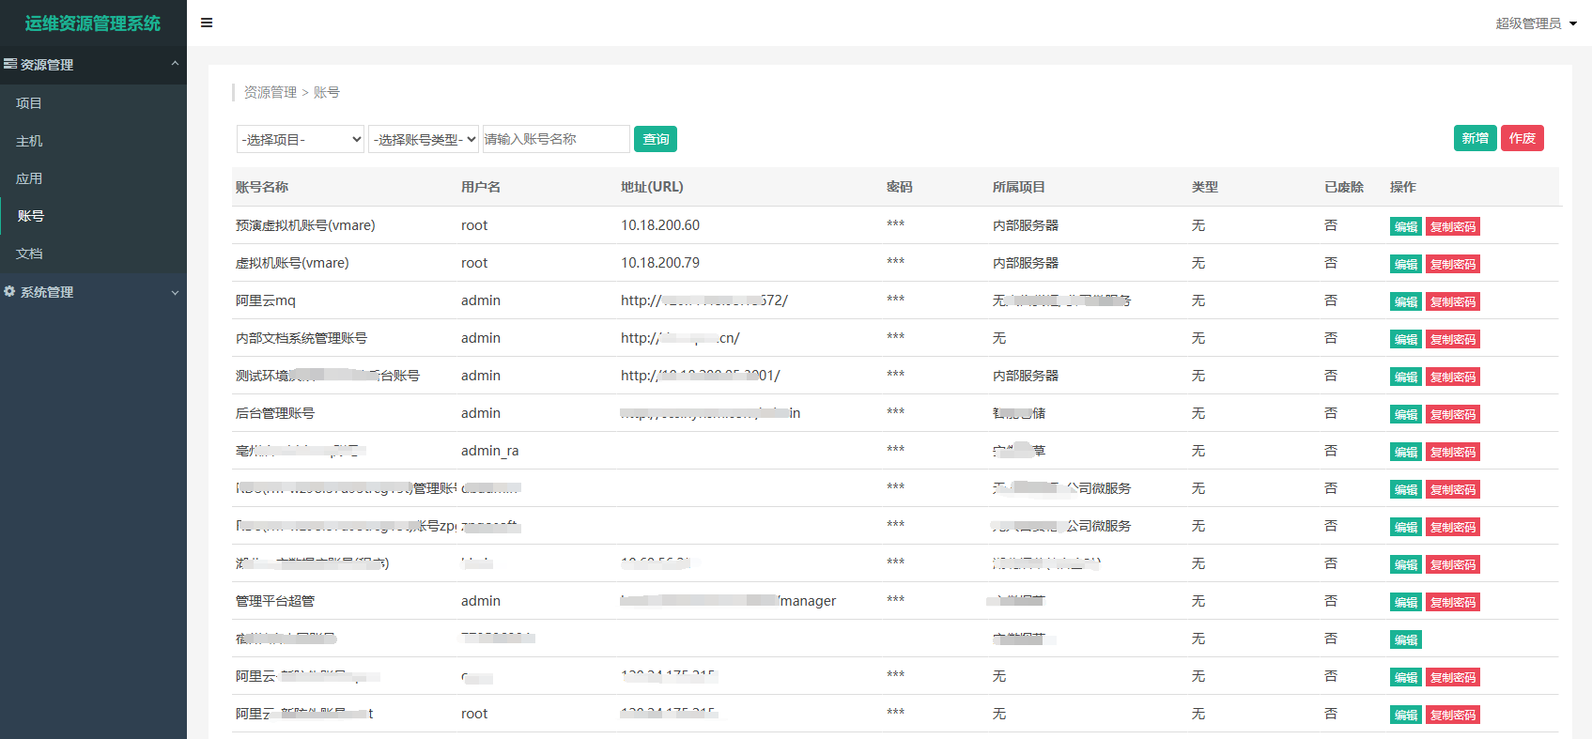Click the 管理平台超管 name cell
Viewport: 1592px width, 739px height.
(x=275, y=601)
